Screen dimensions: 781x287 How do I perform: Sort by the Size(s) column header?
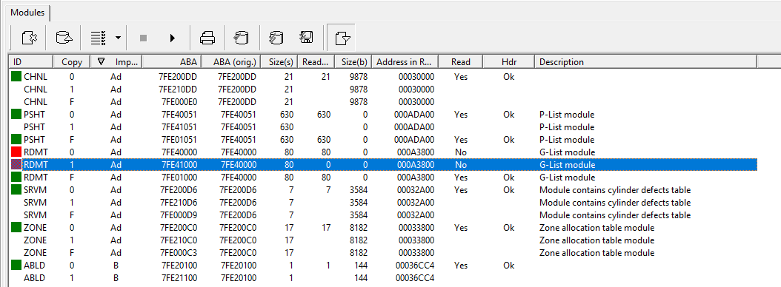(279, 61)
